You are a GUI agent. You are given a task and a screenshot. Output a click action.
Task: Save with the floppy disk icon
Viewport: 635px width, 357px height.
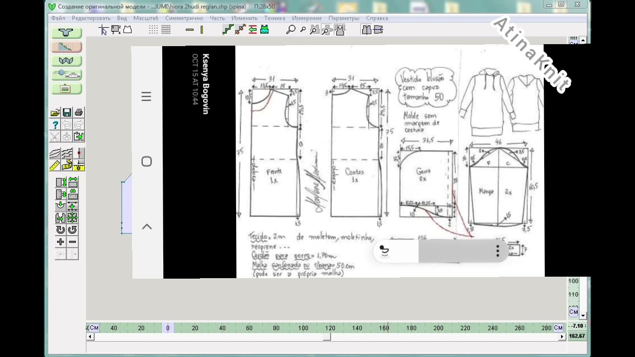[x=67, y=113]
